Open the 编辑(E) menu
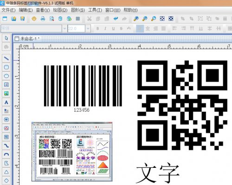 click(26, 10)
